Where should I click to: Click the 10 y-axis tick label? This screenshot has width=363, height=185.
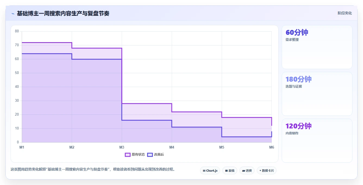point(17,128)
